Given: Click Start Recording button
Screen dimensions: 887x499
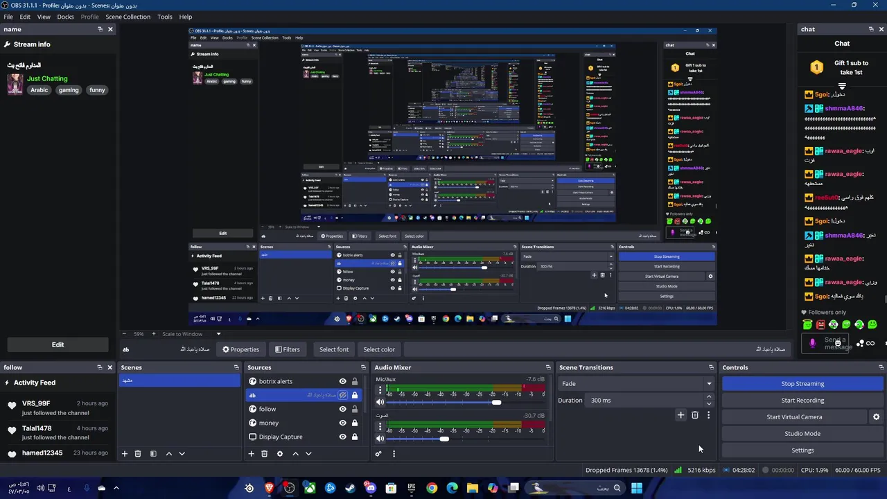Looking at the screenshot, I should pos(802,401).
